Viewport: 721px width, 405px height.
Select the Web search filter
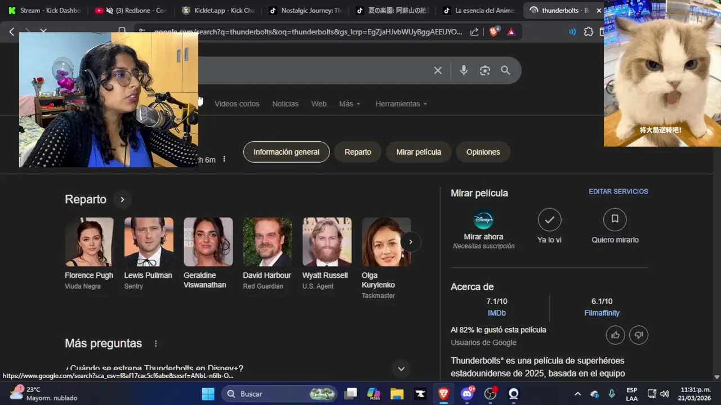(319, 104)
